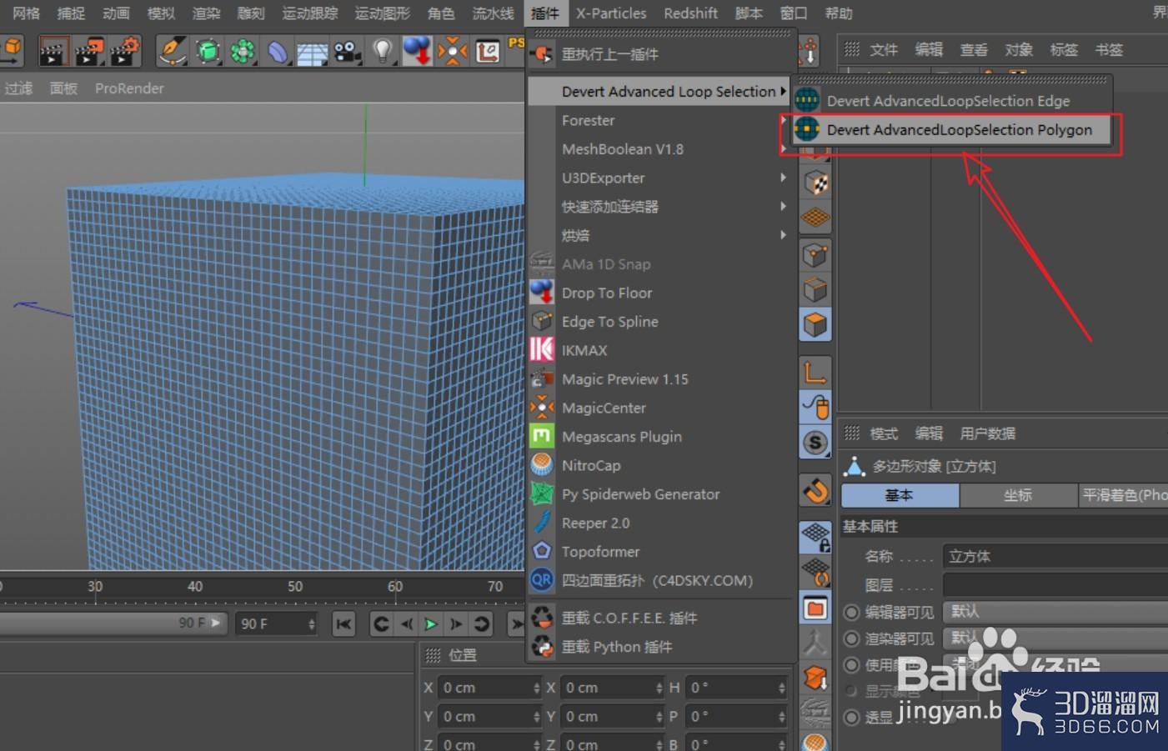The width and height of the screenshot is (1168, 751).
Task: Click the toolbar icon with the L-shaped axis
Action: point(488,52)
